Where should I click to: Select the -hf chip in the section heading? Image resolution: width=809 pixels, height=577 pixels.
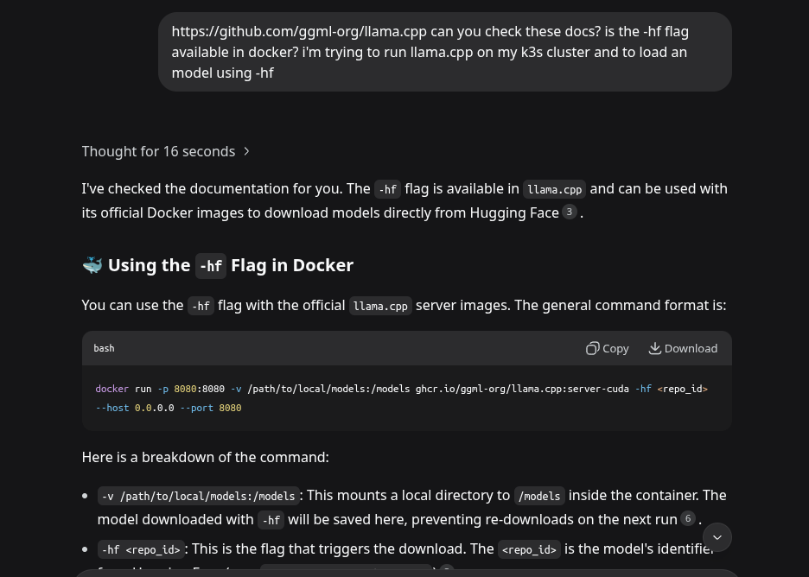[211, 266]
